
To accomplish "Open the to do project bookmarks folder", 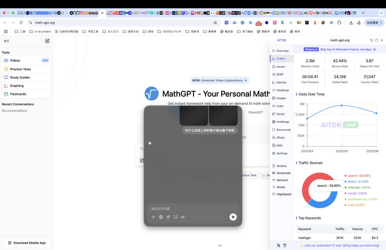I will (40, 32).
